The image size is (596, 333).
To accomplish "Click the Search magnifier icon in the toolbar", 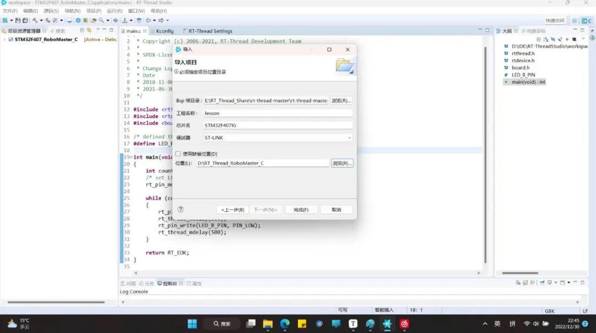I will pos(101,20).
